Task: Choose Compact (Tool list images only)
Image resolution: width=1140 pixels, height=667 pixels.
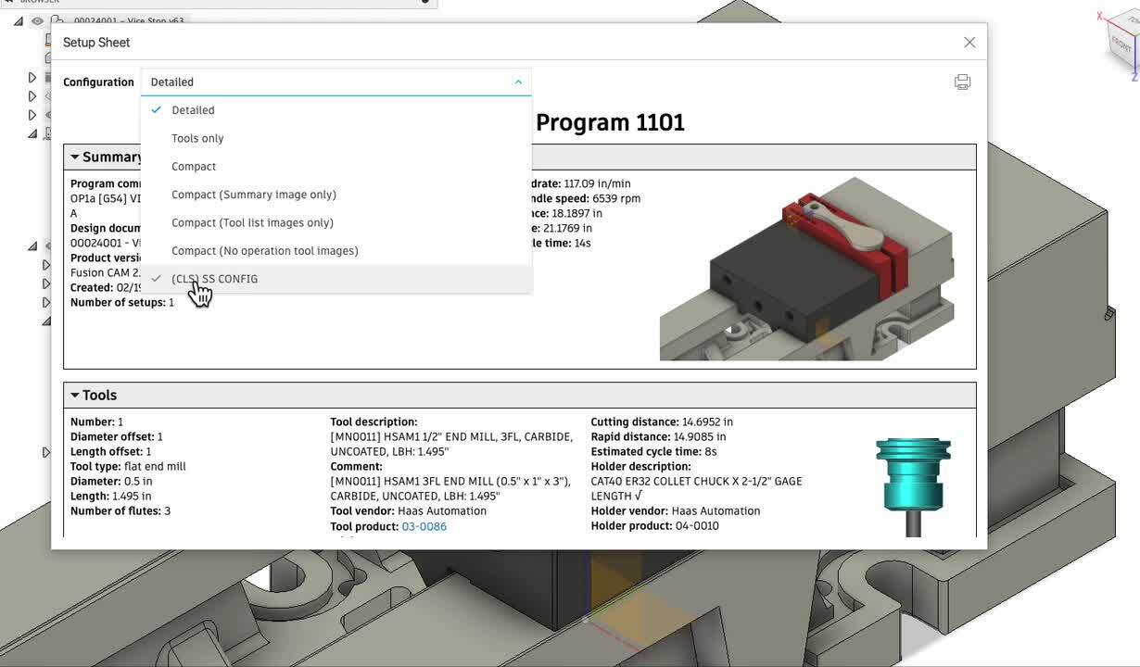Action: 252,222
